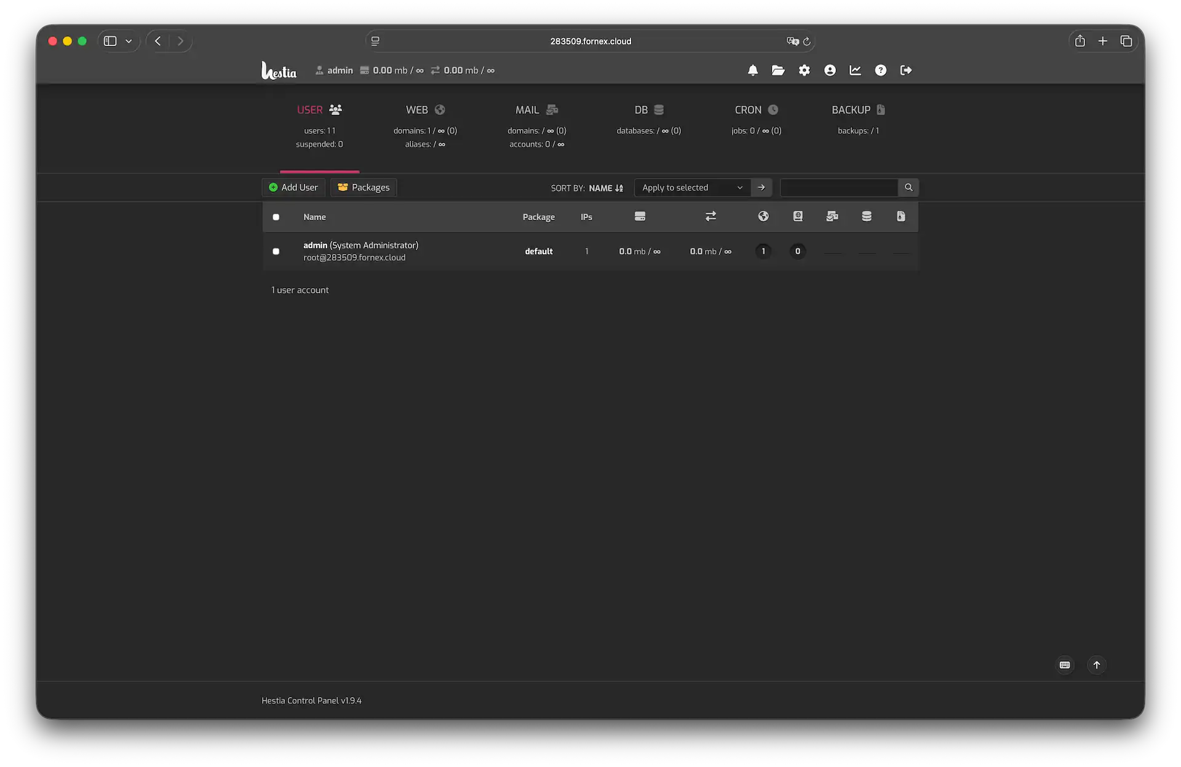Click the help question mark icon
This screenshot has height=767, width=1181.
[880, 71]
